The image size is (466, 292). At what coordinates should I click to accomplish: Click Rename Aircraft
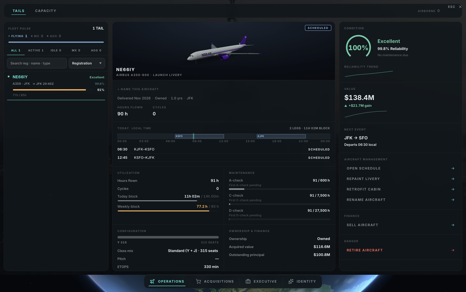[400, 200]
